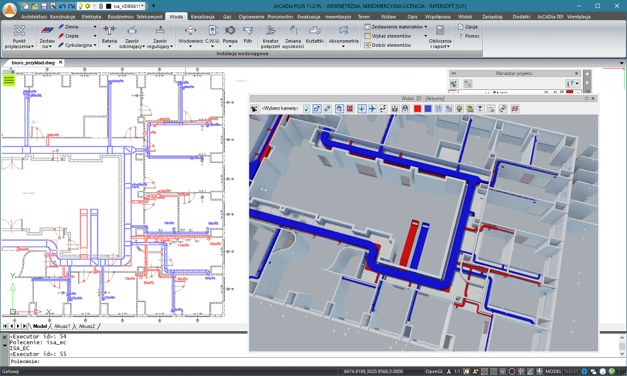
Task: Switch to the Wentylacja ribbon tab
Action: (579, 17)
